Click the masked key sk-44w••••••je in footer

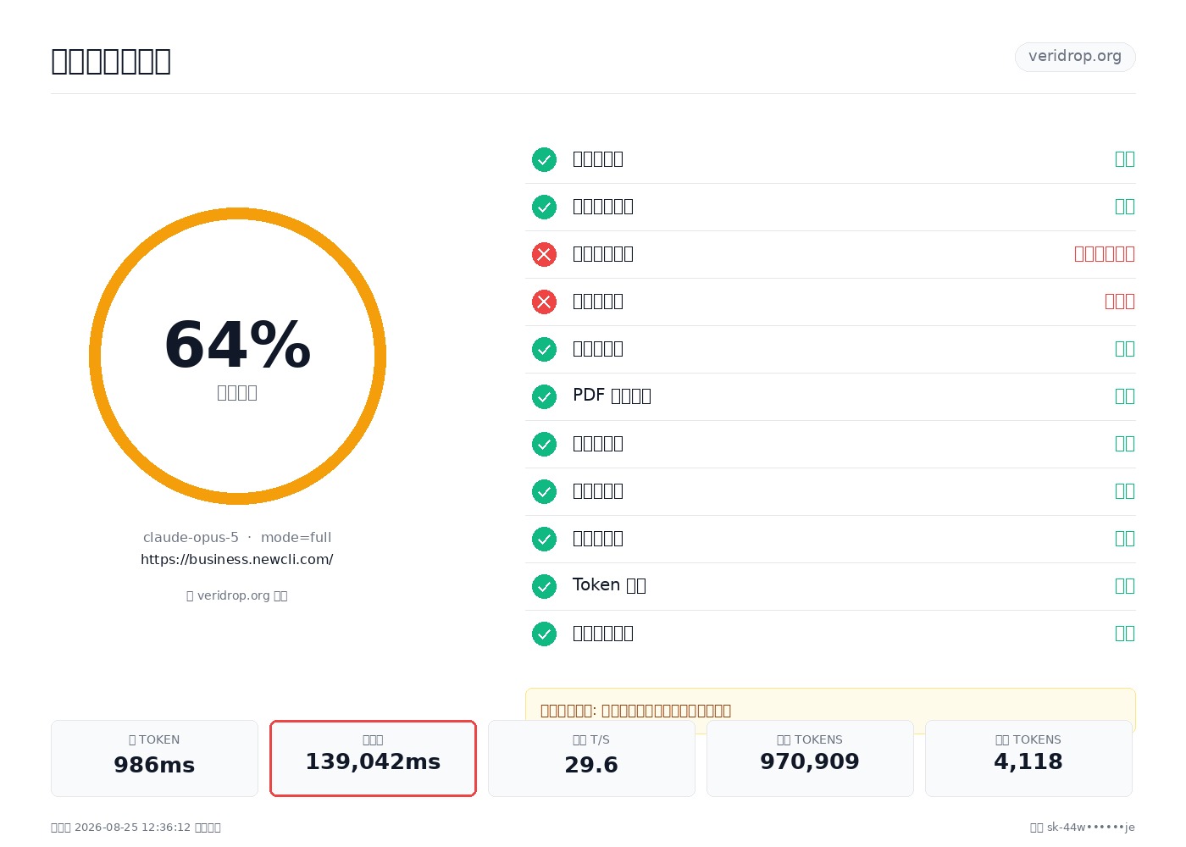coord(1091,828)
